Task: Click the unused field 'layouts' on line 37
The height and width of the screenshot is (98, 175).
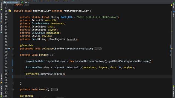Action: [x=72, y=39]
